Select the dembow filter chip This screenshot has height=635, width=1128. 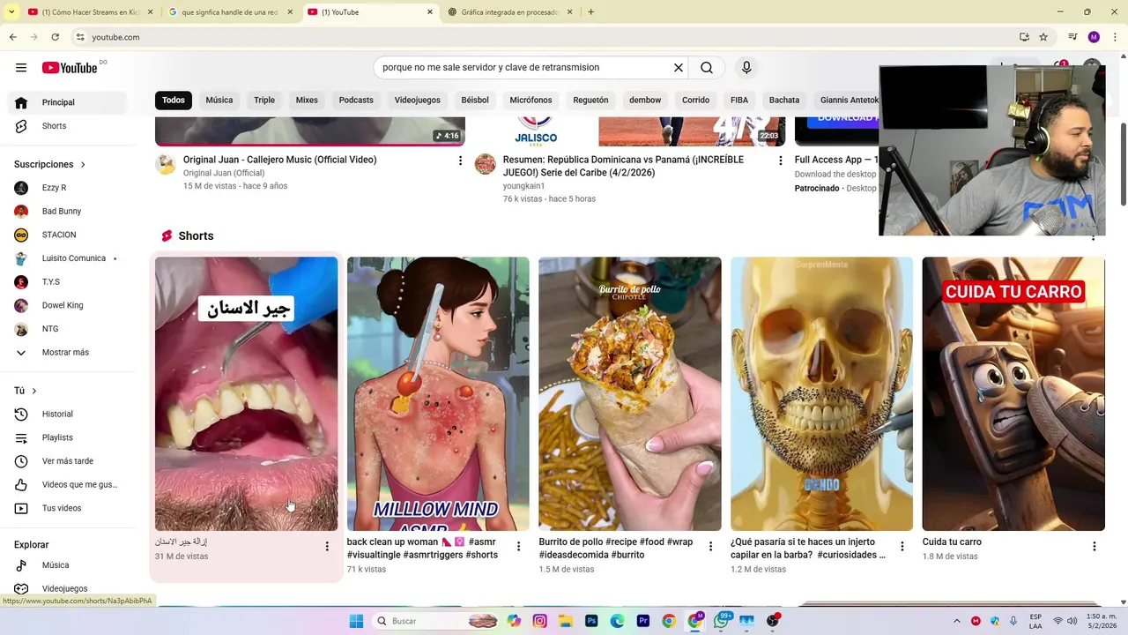pos(645,101)
